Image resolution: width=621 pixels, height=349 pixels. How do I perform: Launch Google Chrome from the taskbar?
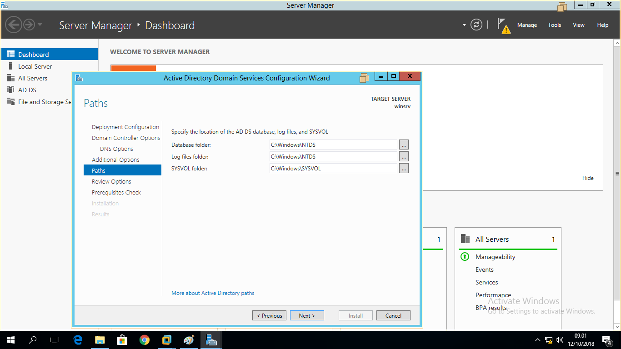144,339
